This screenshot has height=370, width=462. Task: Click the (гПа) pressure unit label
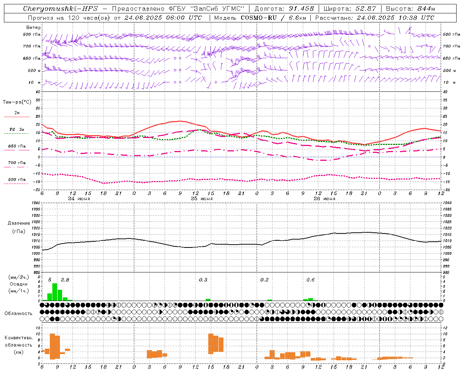click(19, 232)
